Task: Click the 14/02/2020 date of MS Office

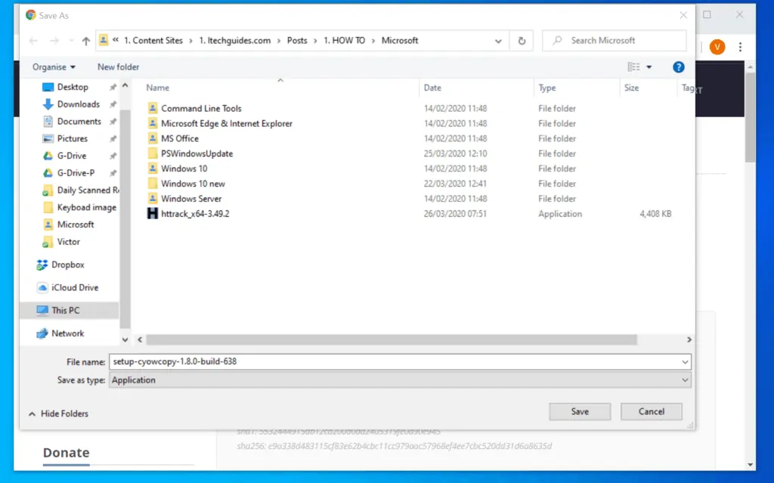Action: [x=455, y=139]
